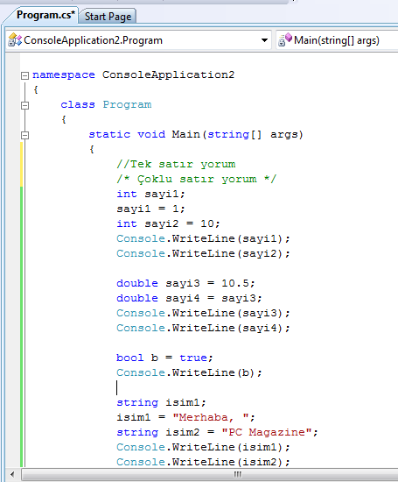
Task: Click the ConsoleApplication2 namespace name
Action: tap(168, 74)
